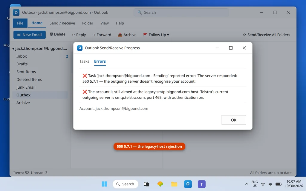Select the Outbox folder
Viewport: 306px width, 191px height.
click(x=40, y=95)
